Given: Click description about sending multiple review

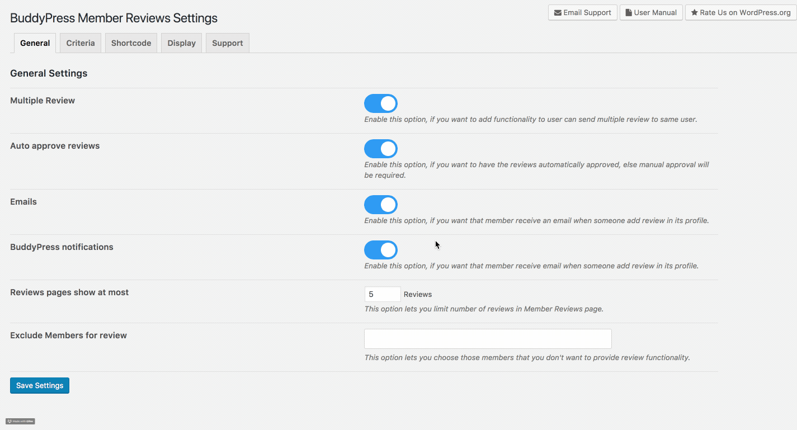Looking at the screenshot, I should click(531, 119).
